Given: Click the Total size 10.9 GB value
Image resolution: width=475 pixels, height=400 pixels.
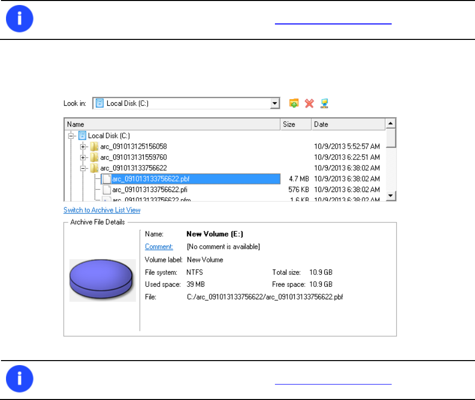Looking at the screenshot, I should (321, 272).
